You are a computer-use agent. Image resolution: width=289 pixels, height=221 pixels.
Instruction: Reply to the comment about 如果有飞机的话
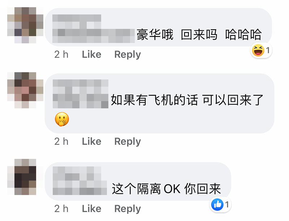click(x=128, y=142)
